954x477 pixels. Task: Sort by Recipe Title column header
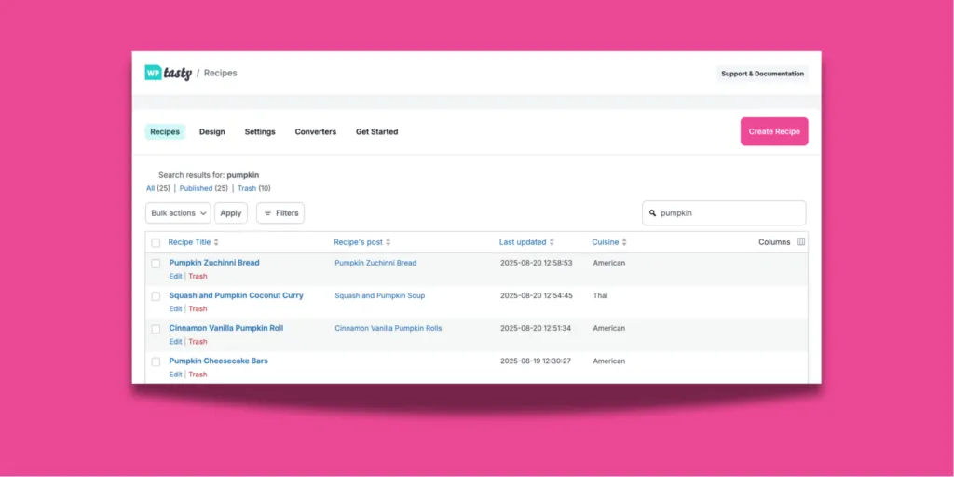pos(189,242)
